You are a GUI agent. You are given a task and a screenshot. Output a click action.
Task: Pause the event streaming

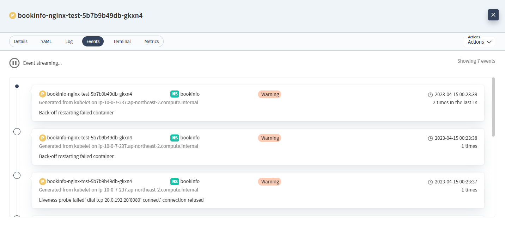14,63
